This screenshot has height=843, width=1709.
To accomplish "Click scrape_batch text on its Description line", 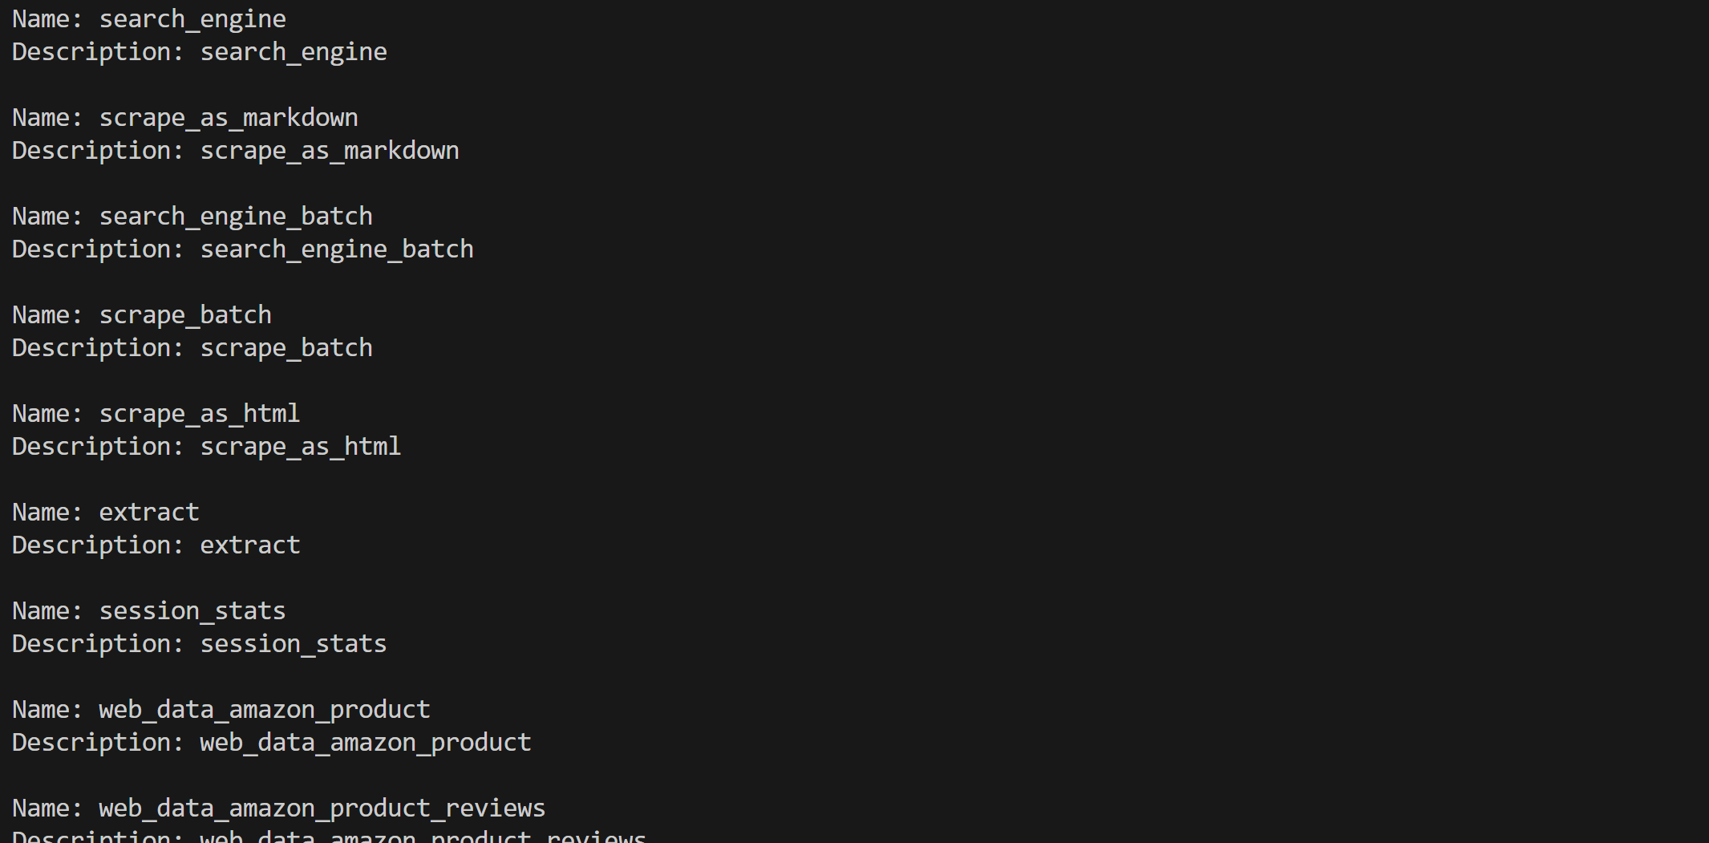I will click(286, 348).
